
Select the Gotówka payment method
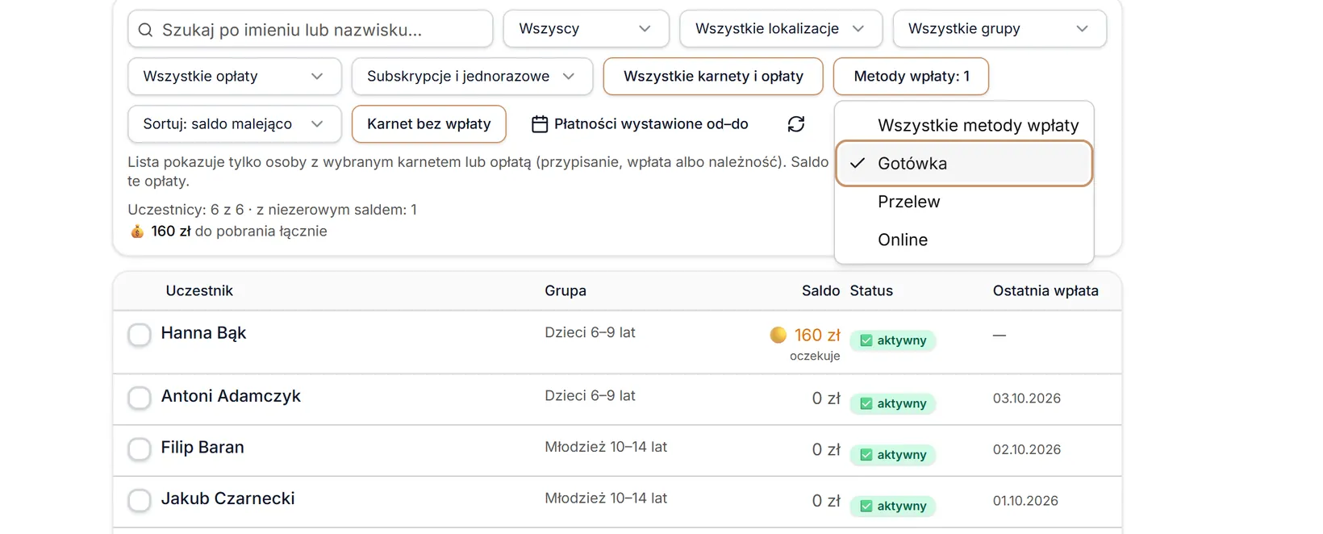pos(964,164)
